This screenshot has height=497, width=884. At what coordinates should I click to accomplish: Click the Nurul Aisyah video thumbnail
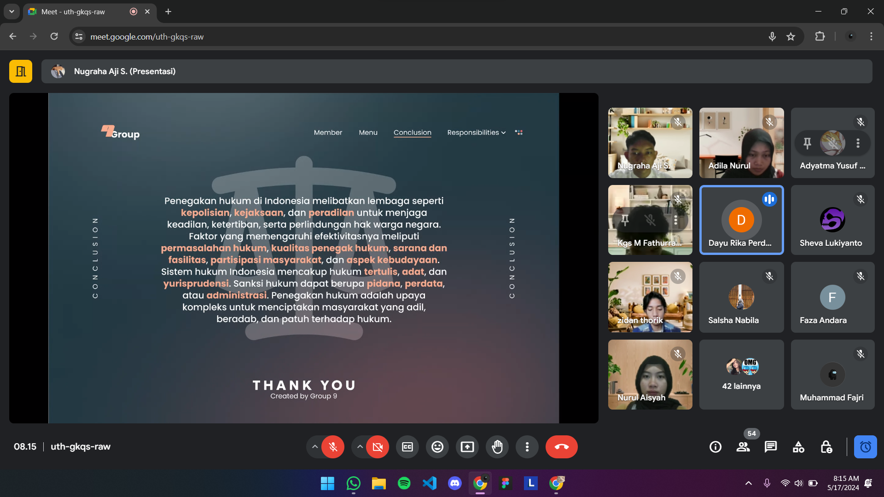coord(650,375)
